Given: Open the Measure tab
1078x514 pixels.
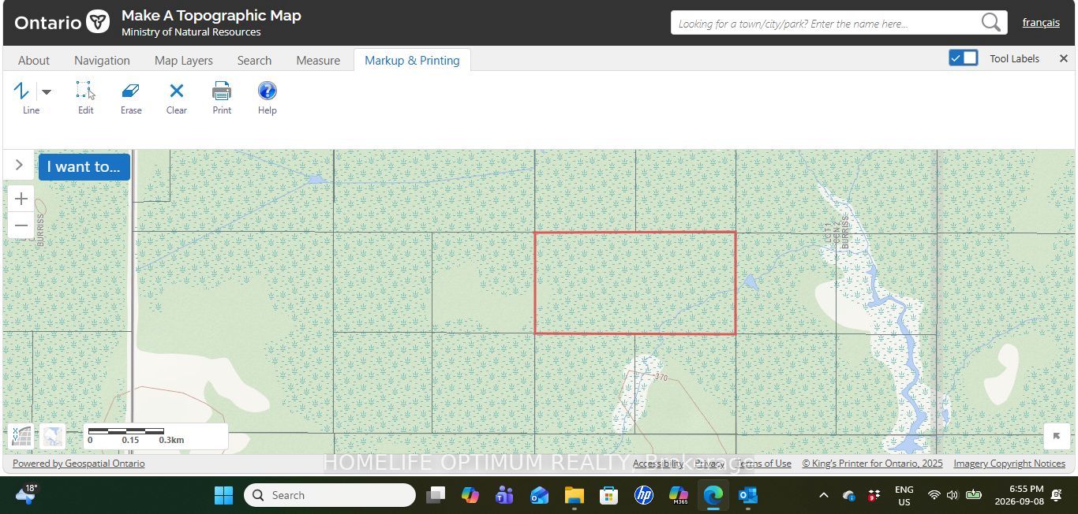Looking at the screenshot, I should pos(318,60).
